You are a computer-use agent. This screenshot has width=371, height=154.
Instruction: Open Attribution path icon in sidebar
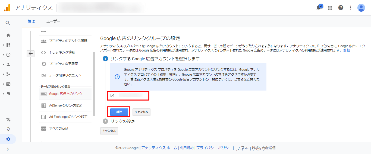(8, 120)
